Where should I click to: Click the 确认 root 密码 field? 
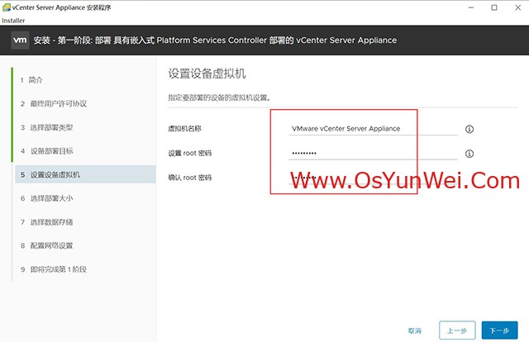(x=373, y=178)
